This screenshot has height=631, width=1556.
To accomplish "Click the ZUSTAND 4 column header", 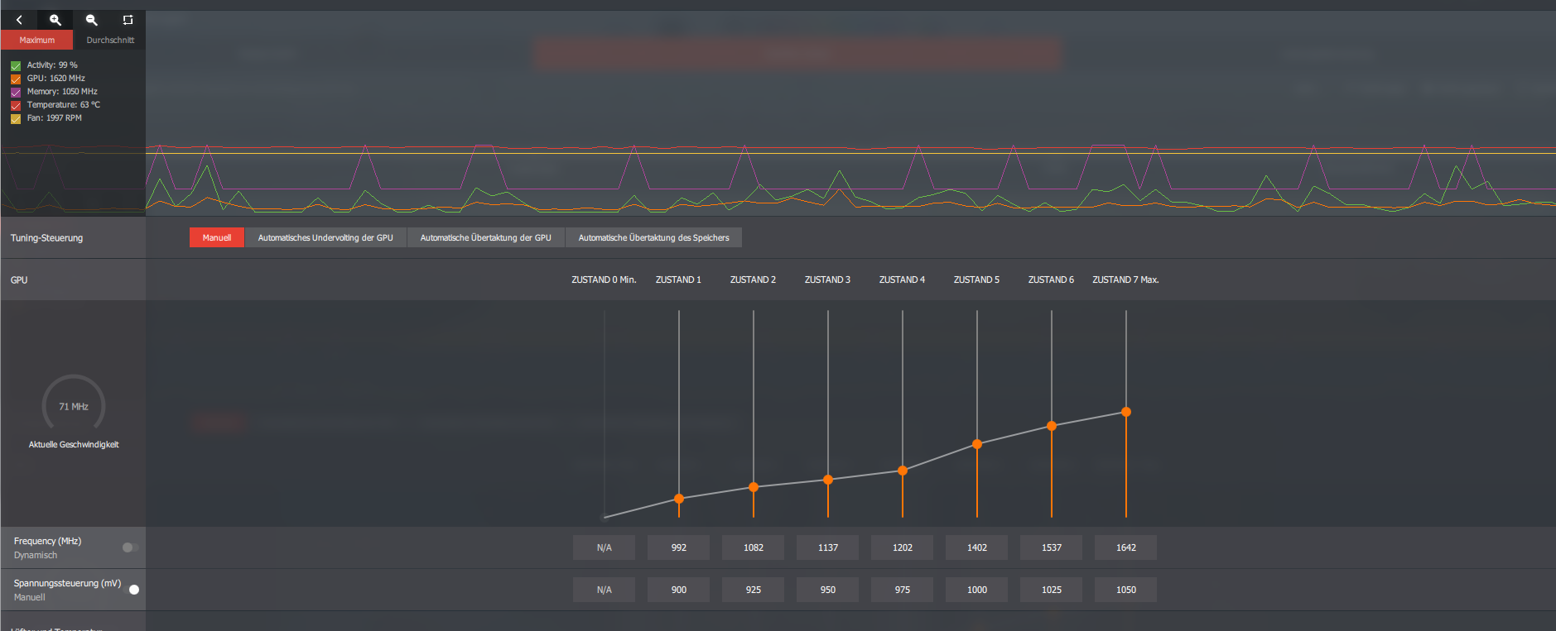I will pyautogui.click(x=902, y=280).
